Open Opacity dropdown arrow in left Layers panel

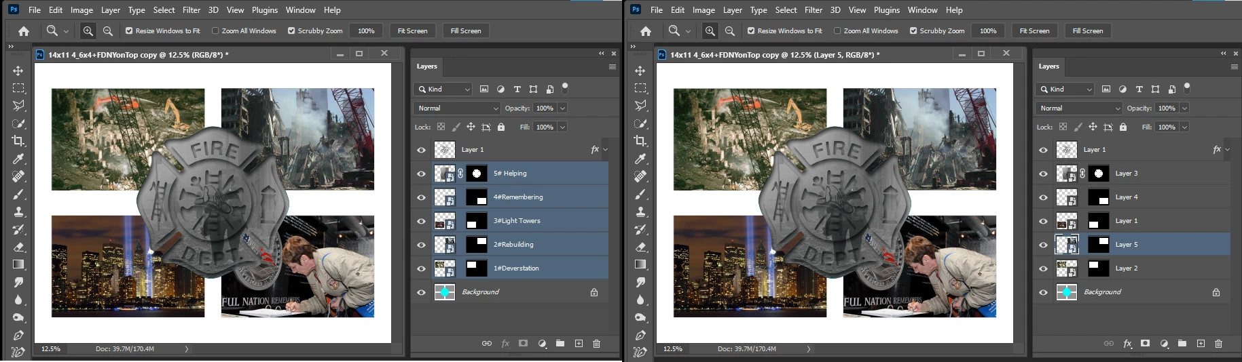pos(562,108)
